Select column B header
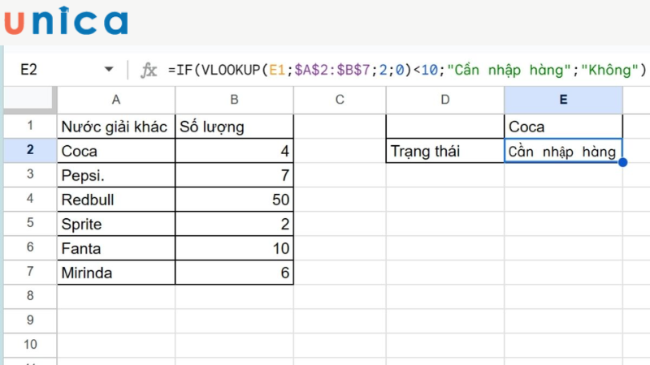 click(x=234, y=100)
